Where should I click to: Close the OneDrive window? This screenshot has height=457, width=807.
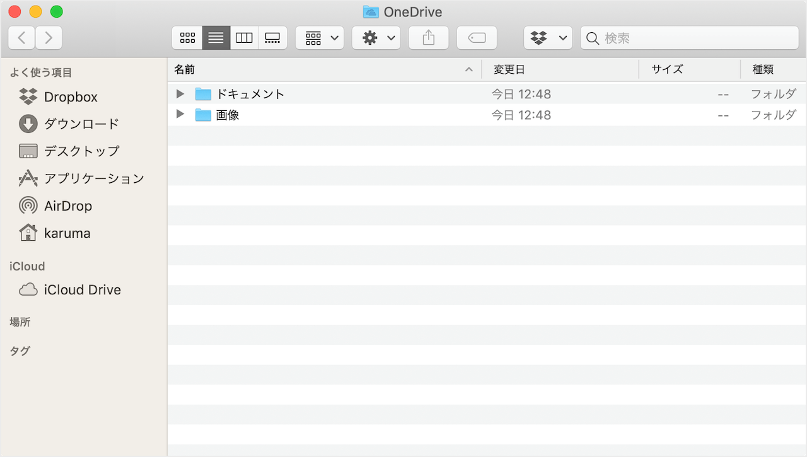point(15,11)
